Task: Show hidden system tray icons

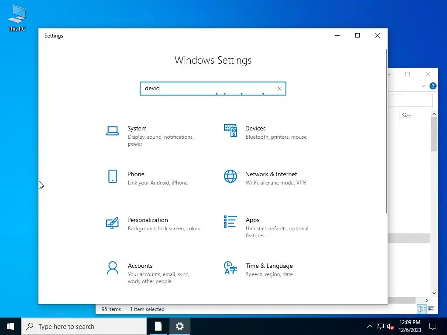Action: (369, 326)
